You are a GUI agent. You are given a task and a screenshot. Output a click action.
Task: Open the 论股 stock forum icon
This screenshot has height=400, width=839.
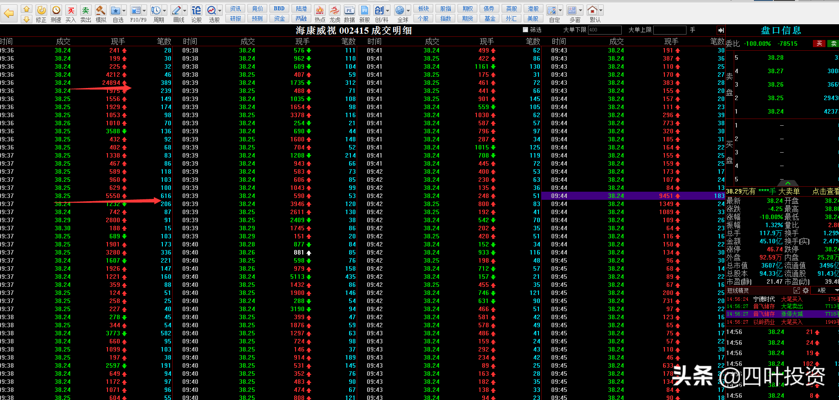point(197,14)
